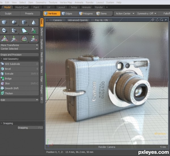Expand the More Transforms dropdown

(x=19, y=45)
